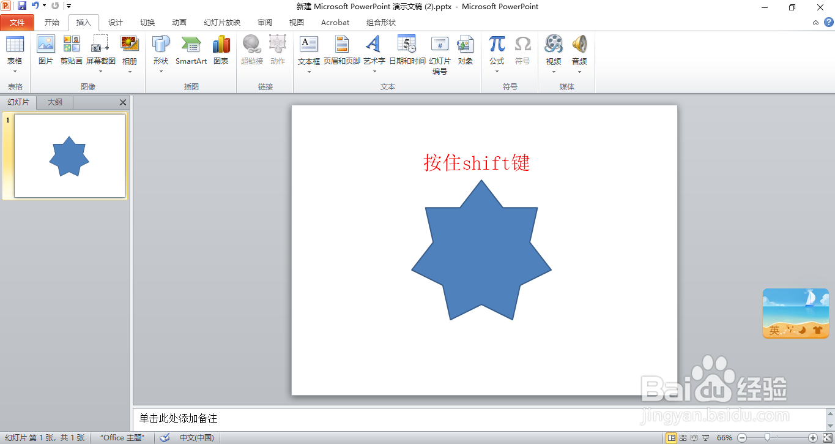This screenshot has height=444, width=835.
Task: Save the presentation via quick access toolbar
Action: point(21,6)
